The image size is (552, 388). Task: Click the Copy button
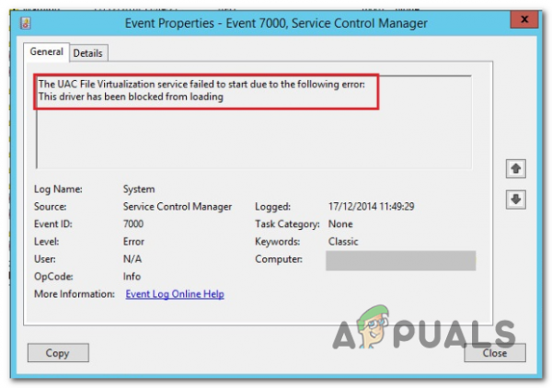[x=58, y=353]
